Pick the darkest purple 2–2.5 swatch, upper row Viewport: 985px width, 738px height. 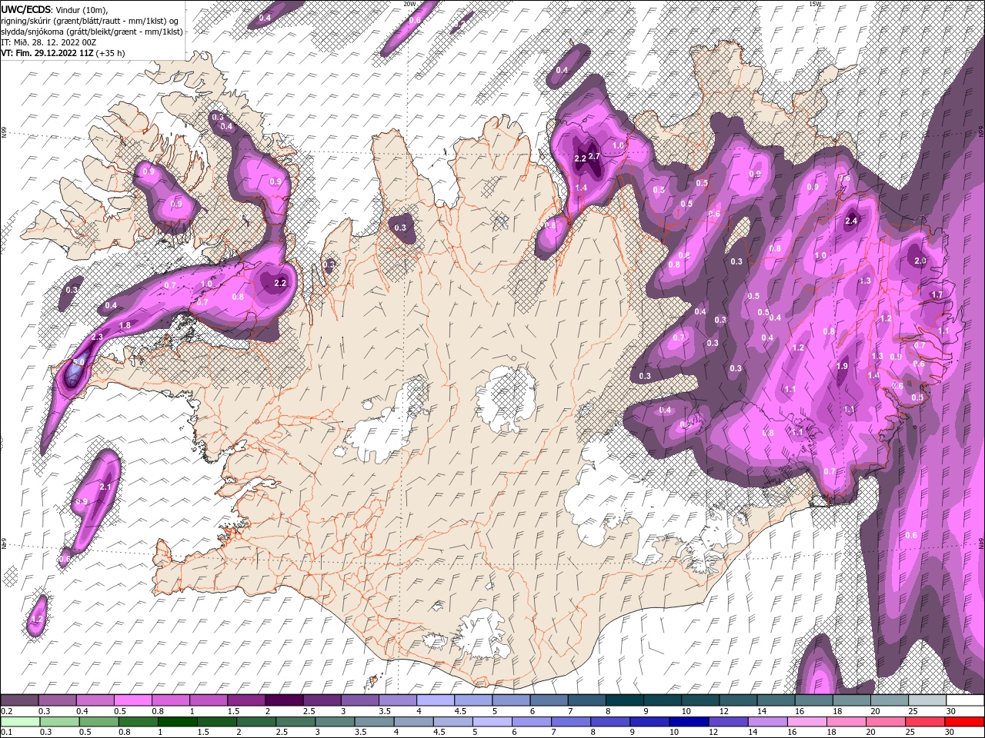284,700
